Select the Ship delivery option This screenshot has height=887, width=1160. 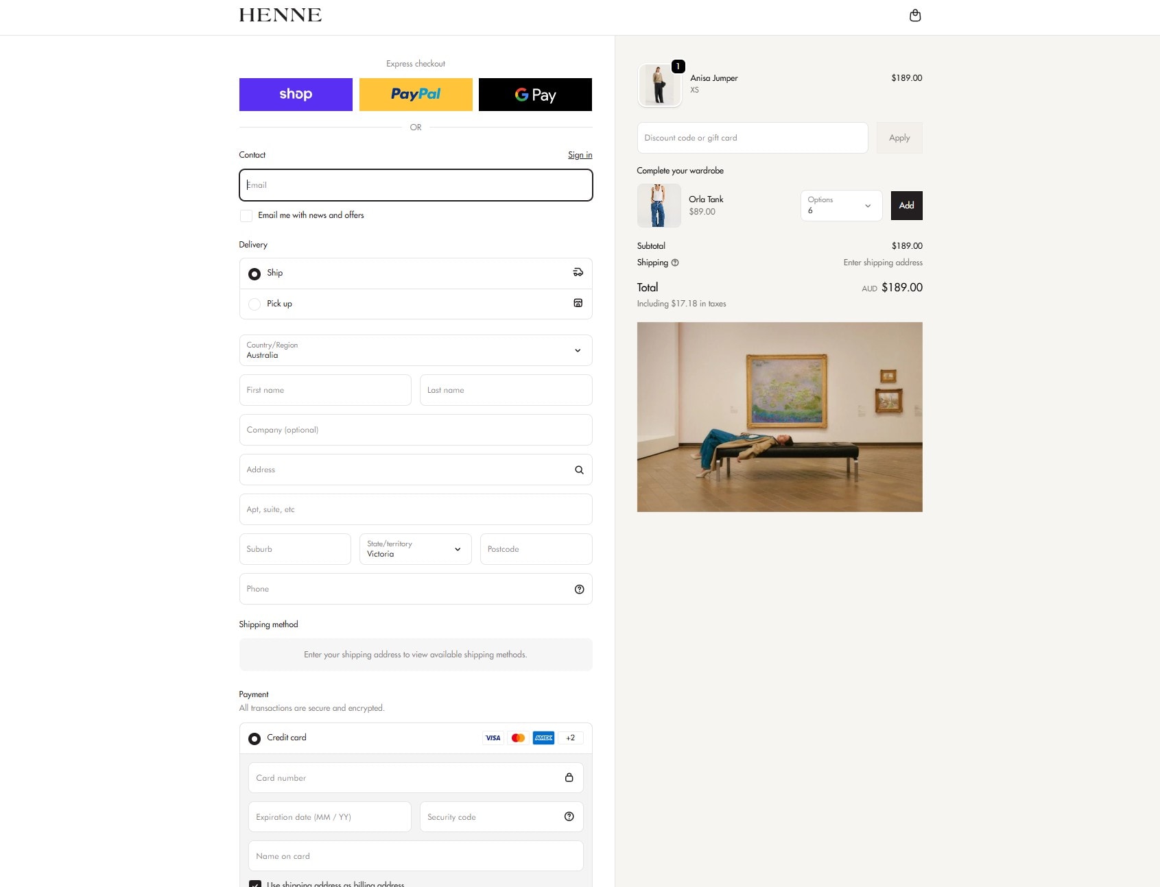(255, 274)
